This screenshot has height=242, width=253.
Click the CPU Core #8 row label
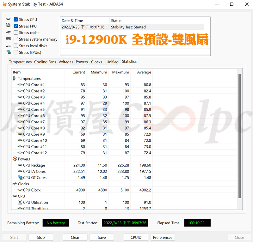pyautogui.click(x=34, y=128)
